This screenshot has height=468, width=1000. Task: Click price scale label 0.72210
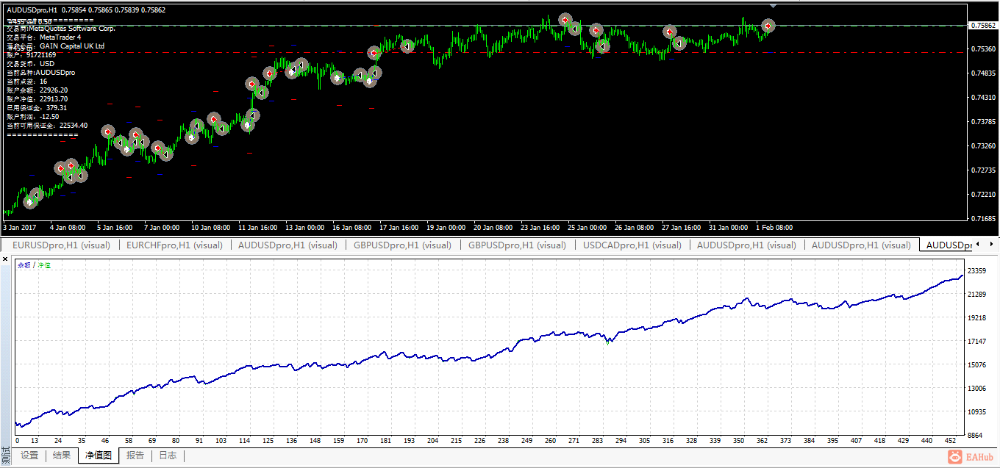(984, 195)
